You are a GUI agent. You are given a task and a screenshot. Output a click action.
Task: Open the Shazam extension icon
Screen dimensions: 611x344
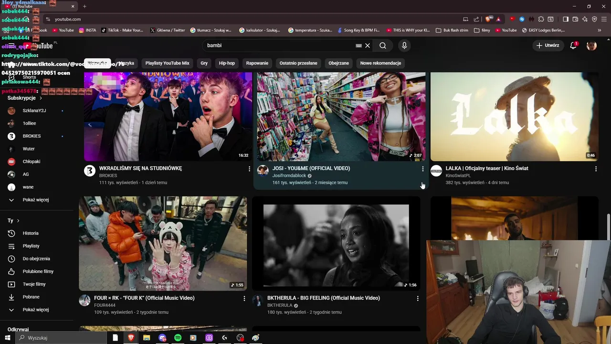522,19
